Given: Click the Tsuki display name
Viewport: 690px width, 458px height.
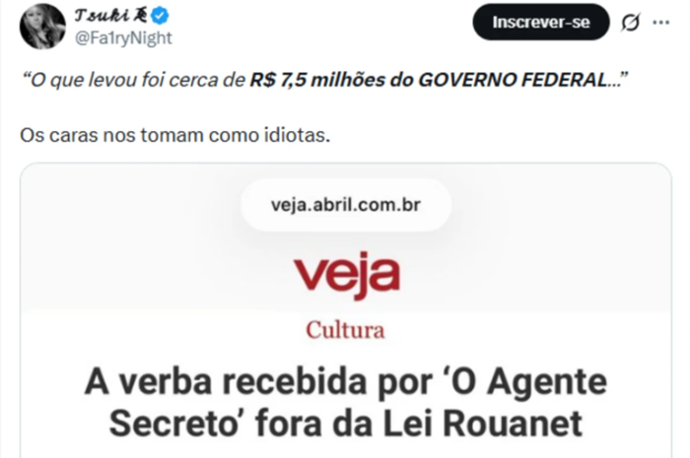Looking at the screenshot, I should 102,16.
